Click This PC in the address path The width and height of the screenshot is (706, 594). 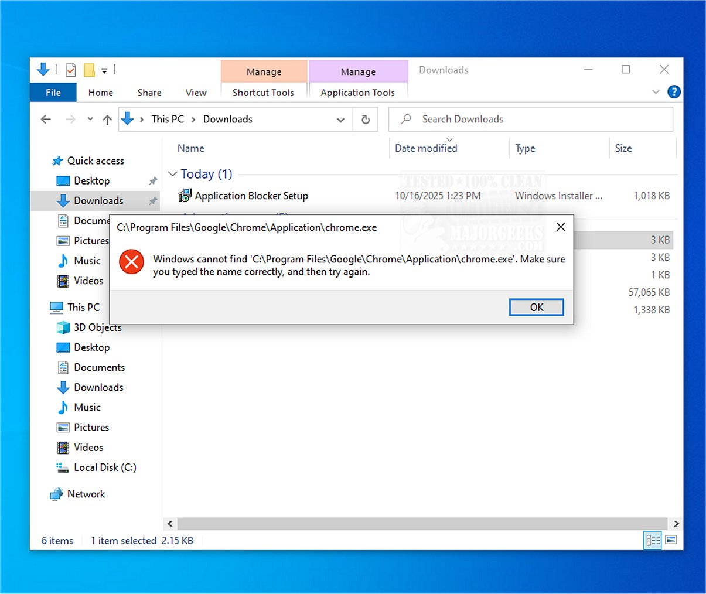pyautogui.click(x=168, y=119)
